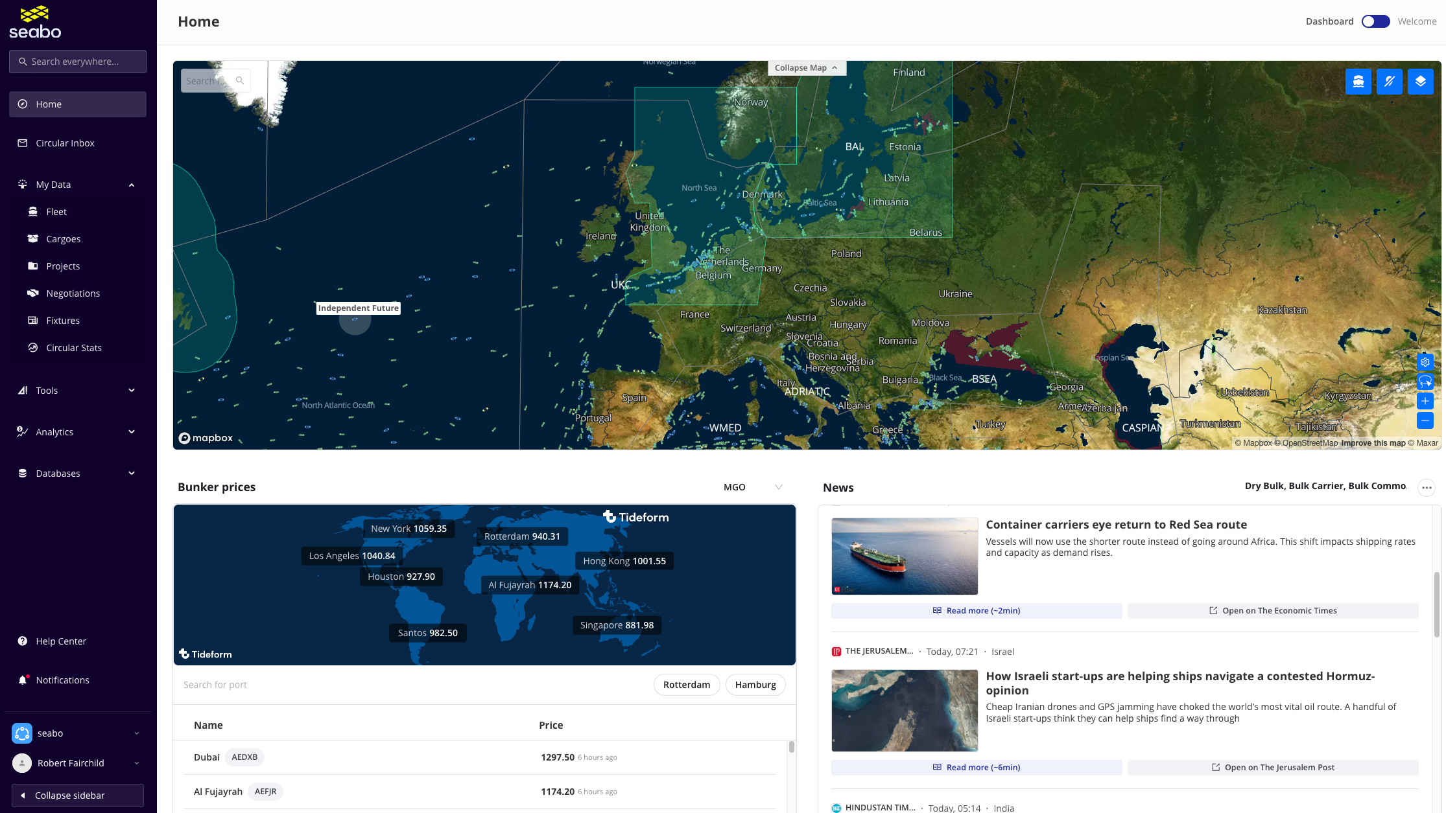Open the map settings gear icon
1446x813 pixels.
(x=1425, y=362)
